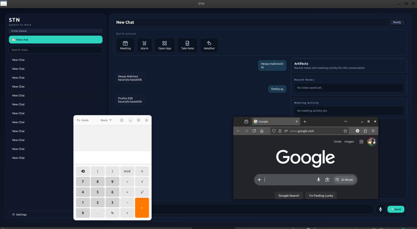Viewport: 417px width, 229px height.
Task: Click the Ready status badge
Action: point(397,22)
